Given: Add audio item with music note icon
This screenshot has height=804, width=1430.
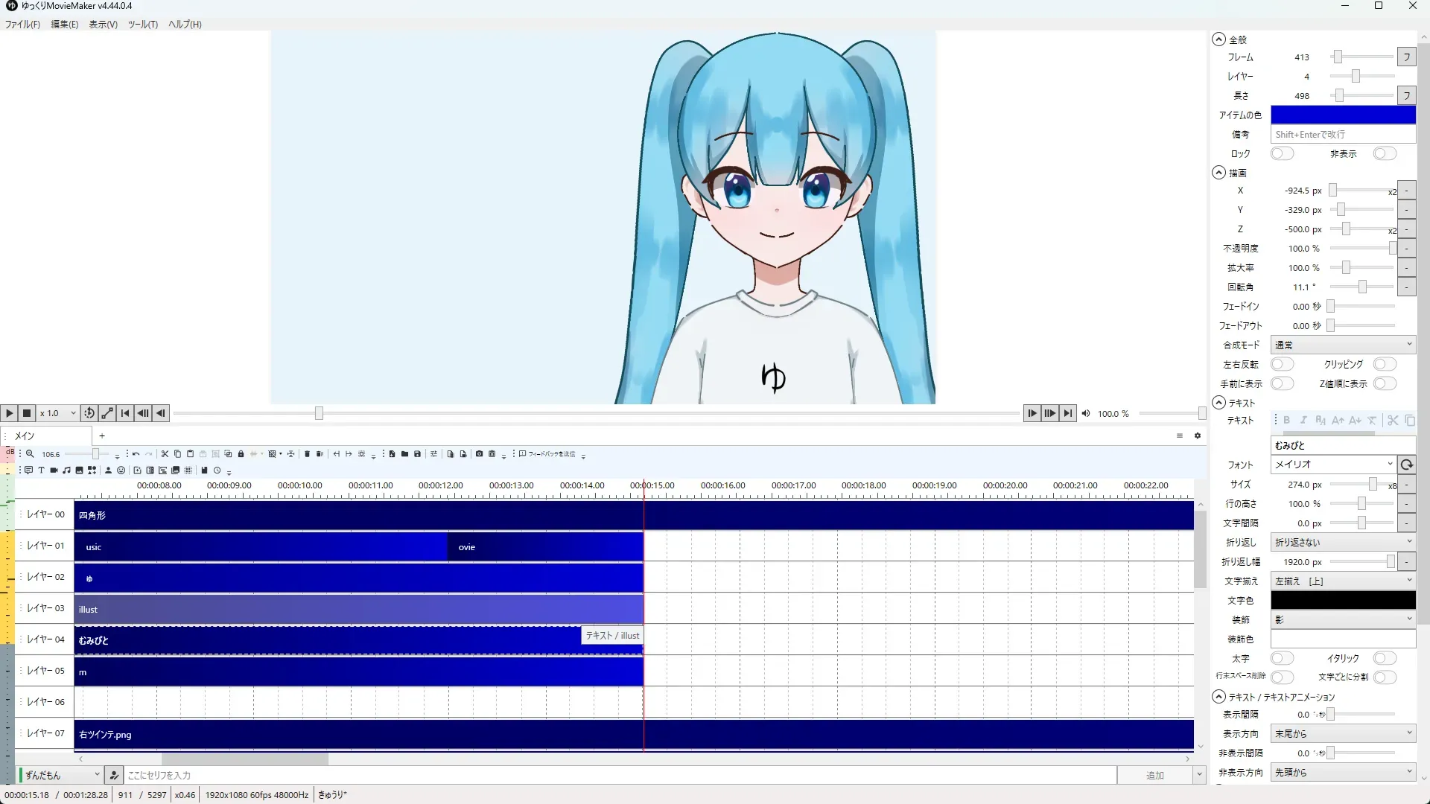Looking at the screenshot, I should tap(66, 470).
